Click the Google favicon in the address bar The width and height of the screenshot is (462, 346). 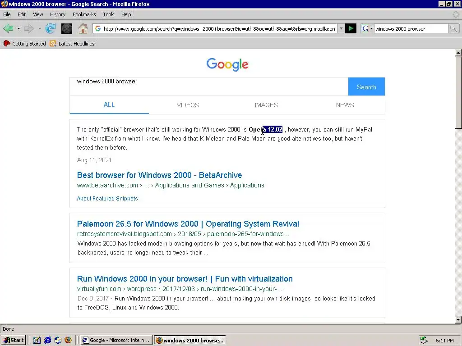click(x=98, y=28)
